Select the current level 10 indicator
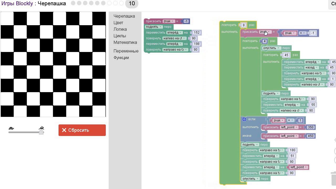This screenshot has width=336, height=189. (x=132, y=3)
